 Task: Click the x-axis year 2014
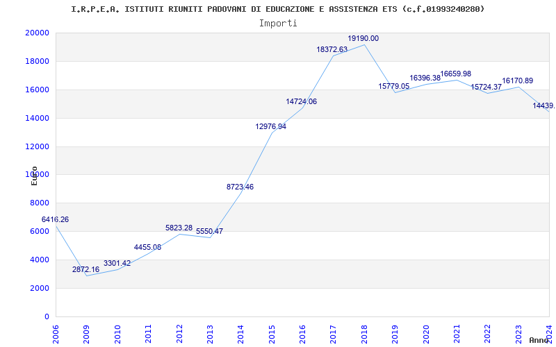[240, 334]
